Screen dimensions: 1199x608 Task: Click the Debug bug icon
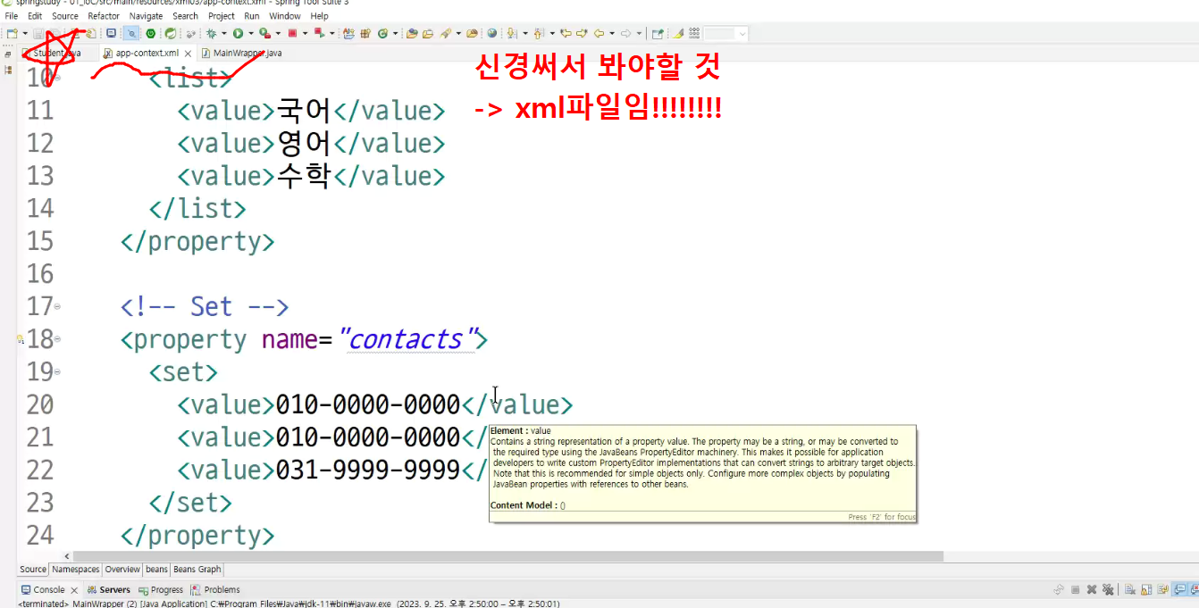point(211,34)
